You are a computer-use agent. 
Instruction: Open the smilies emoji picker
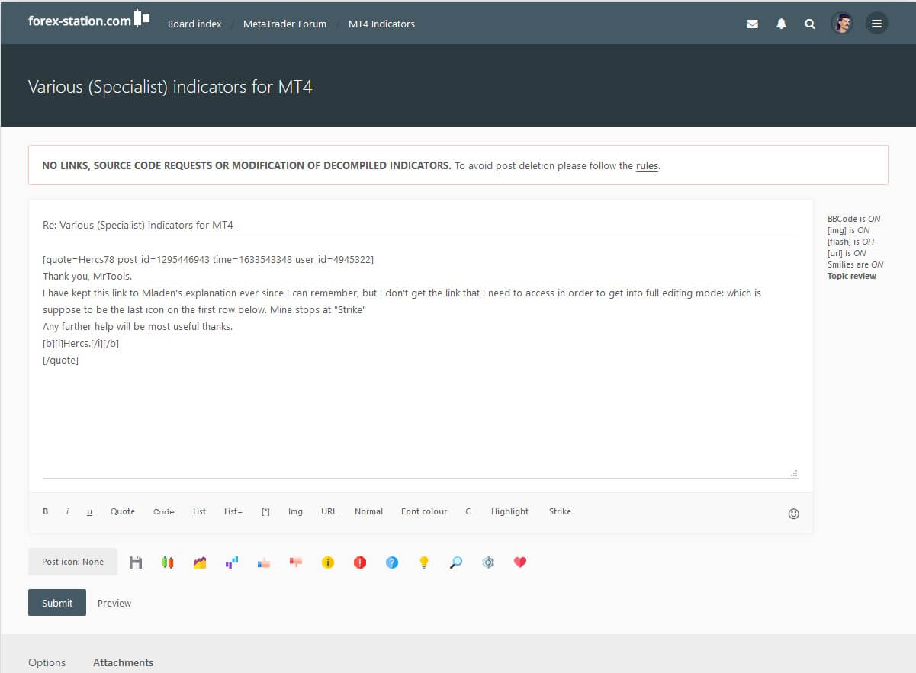793,514
